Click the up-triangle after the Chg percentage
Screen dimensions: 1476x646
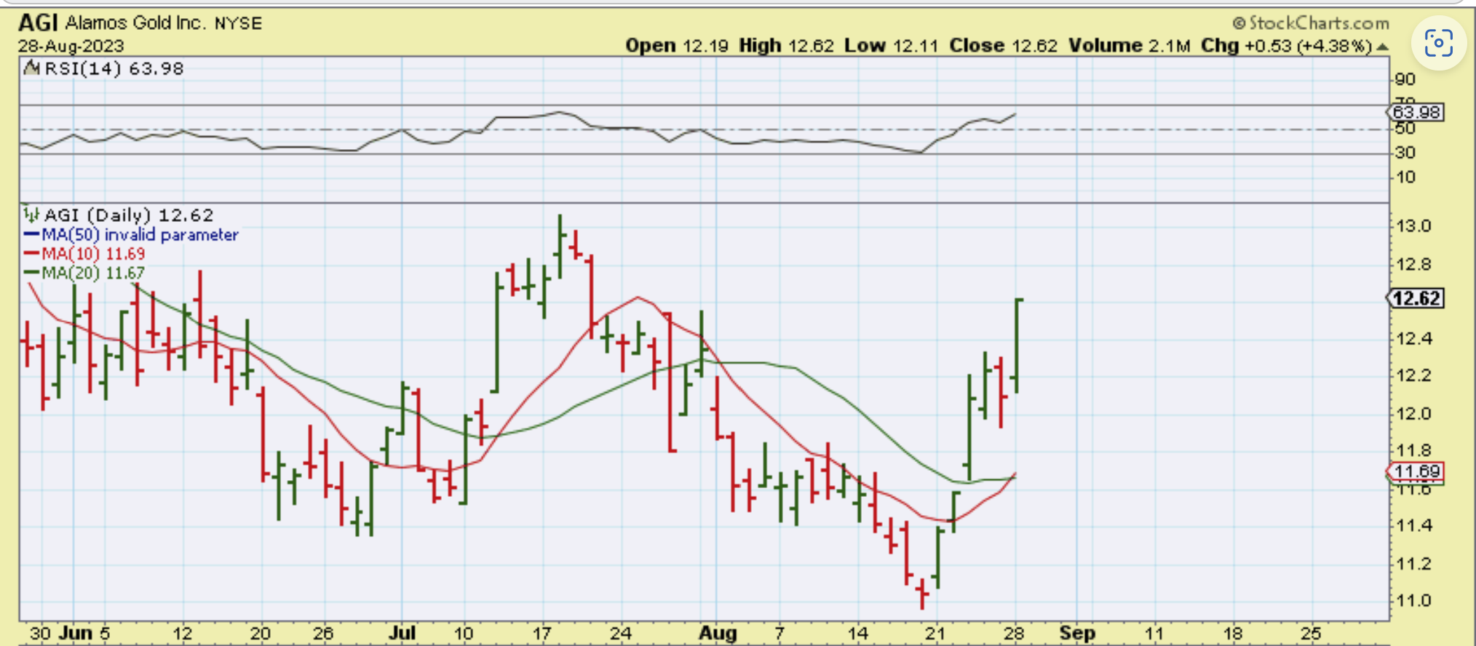(1382, 47)
